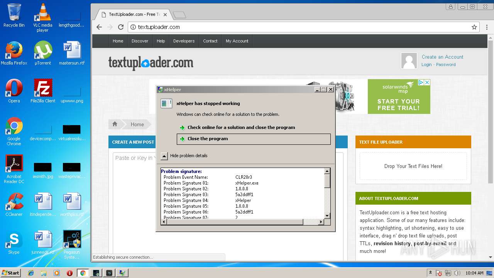The image size is (494, 278).
Task: Click the xHelper.exe signature value
Action: [x=247, y=183]
